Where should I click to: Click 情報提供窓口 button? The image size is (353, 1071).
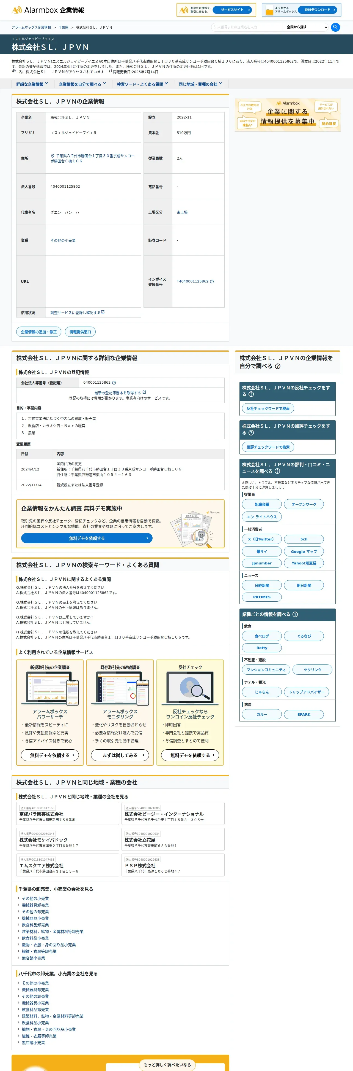click(x=80, y=332)
